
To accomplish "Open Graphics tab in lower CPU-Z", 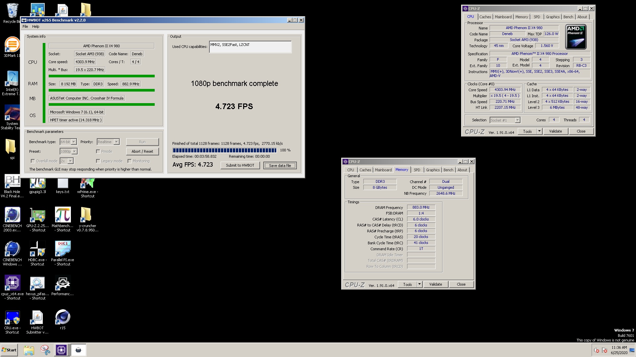I will point(433,170).
